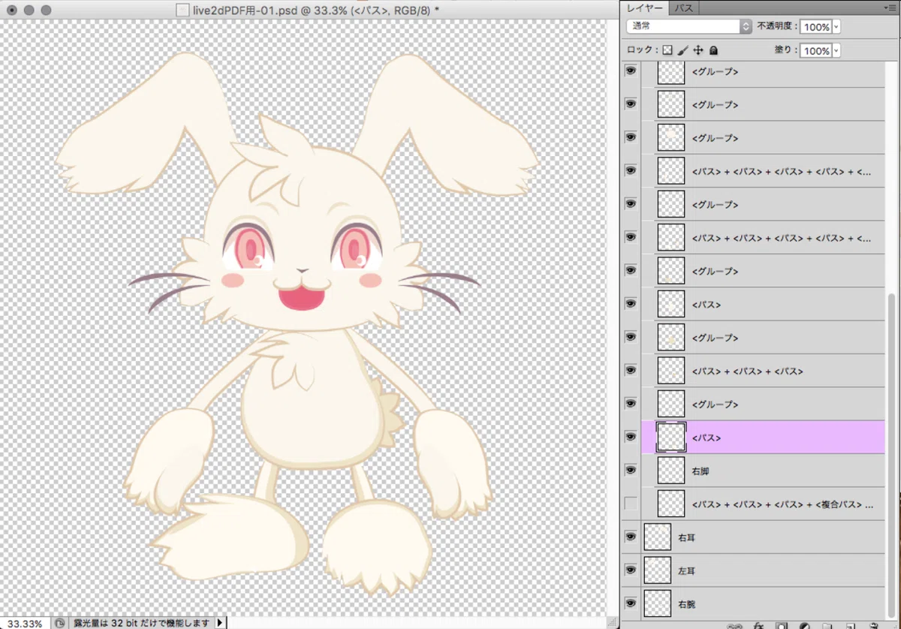Open the 不透明度 opacity dropdown arrow
This screenshot has height=629, width=901.
coord(836,27)
